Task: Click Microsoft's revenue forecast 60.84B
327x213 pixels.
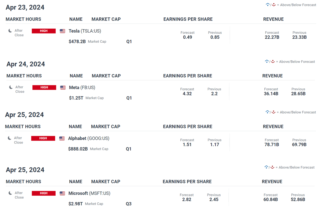Action: pyautogui.click(x=270, y=200)
